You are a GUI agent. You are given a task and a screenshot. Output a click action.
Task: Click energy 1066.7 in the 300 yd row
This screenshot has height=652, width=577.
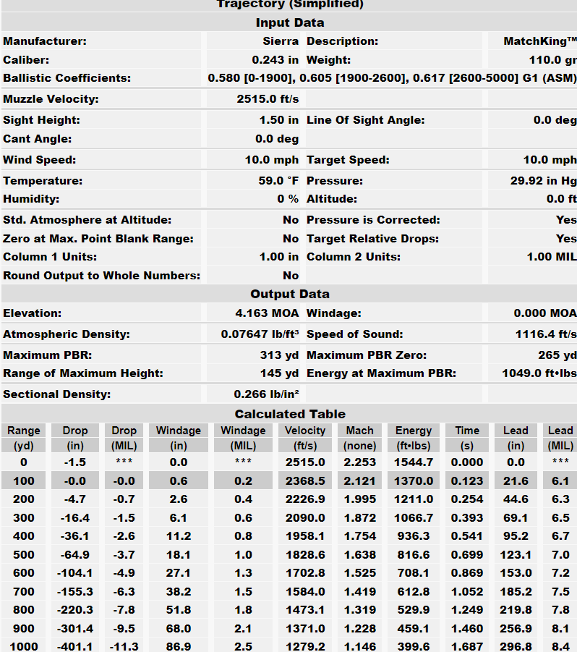(x=414, y=518)
